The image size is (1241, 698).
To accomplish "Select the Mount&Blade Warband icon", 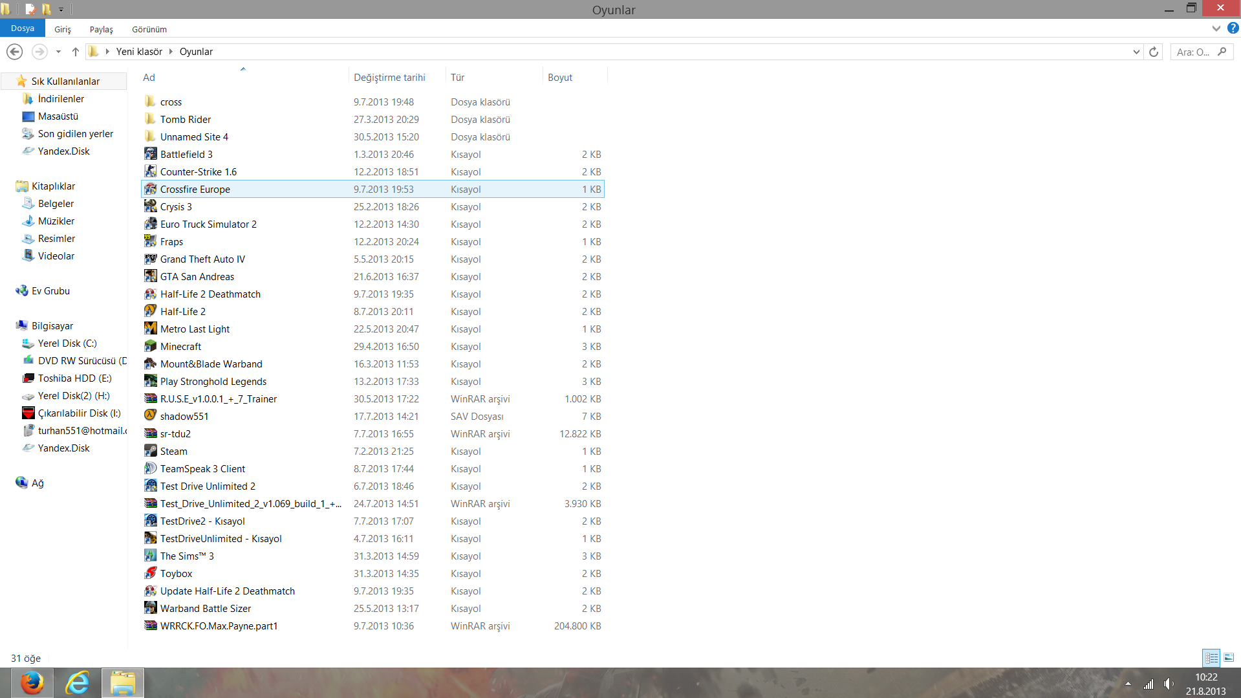I will point(150,364).
